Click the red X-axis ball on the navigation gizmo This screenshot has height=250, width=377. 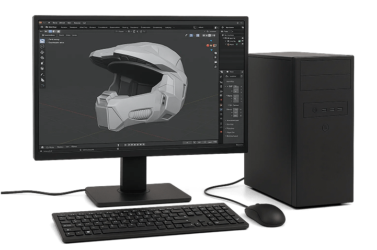(208, 46)
